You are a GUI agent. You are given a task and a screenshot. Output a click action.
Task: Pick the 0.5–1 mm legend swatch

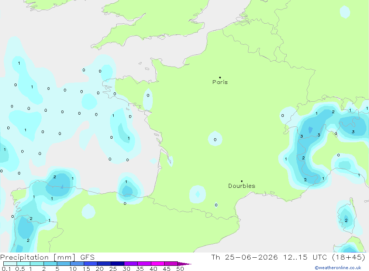tap(24, 264)
